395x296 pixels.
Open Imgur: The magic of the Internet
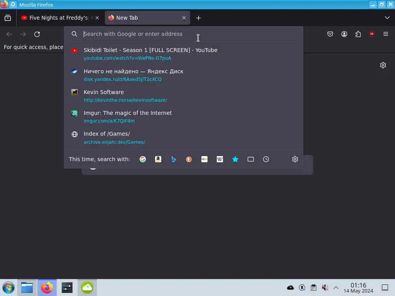183,117
